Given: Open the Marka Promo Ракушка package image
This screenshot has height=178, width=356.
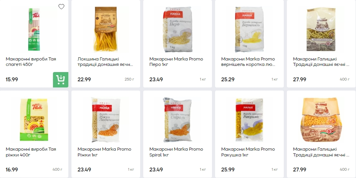Looking at the screenshot, I should pos(249,119).
